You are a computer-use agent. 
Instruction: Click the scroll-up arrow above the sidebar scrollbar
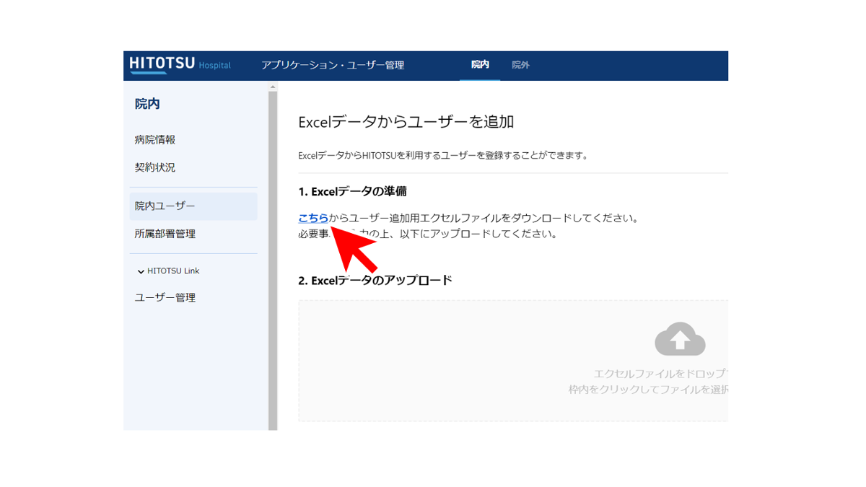tap(273, 87)
